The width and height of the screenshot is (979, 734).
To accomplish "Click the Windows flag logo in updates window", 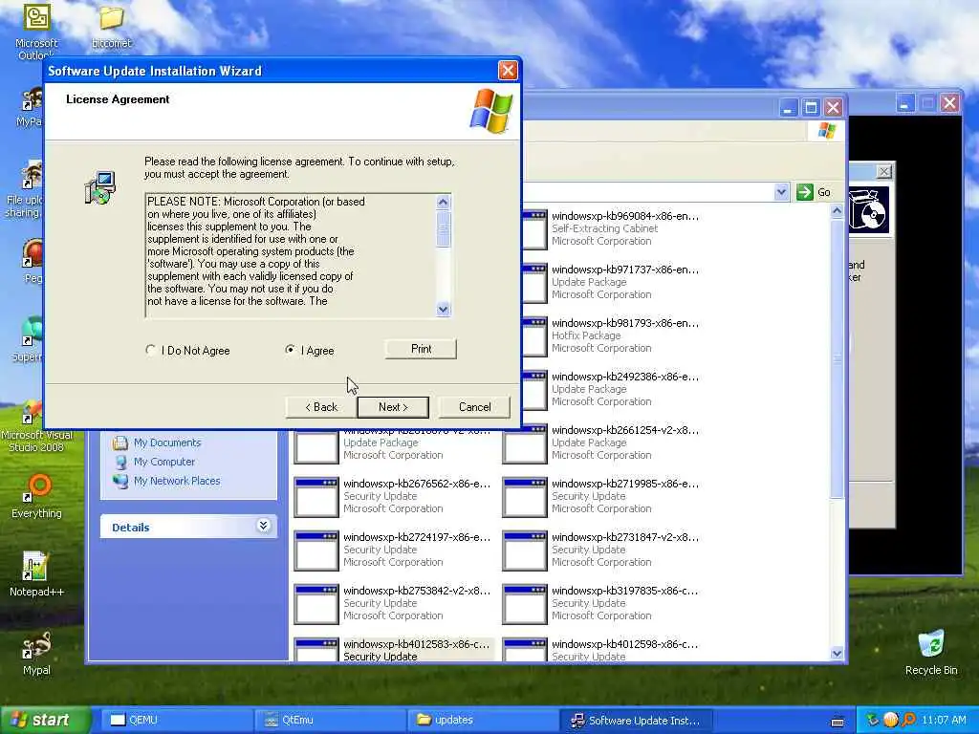I will [x=827, y=130].
